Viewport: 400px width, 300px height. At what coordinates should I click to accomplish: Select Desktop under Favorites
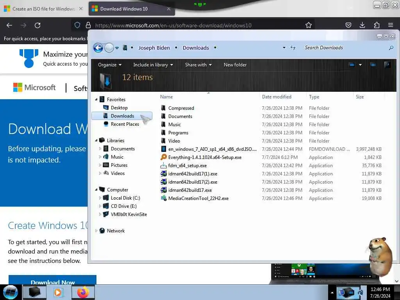click(x=119, y=108)
